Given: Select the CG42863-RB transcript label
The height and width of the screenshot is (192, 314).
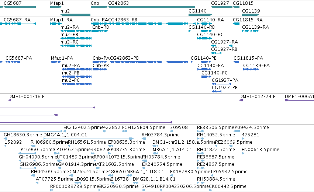Looking at the screenshot, I should [123, 20].
